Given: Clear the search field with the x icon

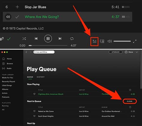Looking at the screenshot, I should [x=53, y=52].
